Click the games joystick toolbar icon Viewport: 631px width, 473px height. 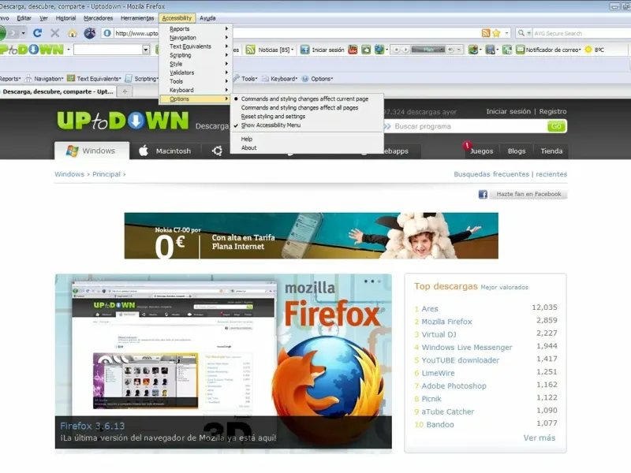point(474,50)
